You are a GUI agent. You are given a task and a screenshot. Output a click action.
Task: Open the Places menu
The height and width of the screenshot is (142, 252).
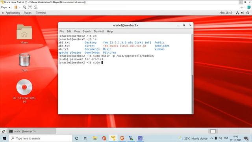[28, 13]
